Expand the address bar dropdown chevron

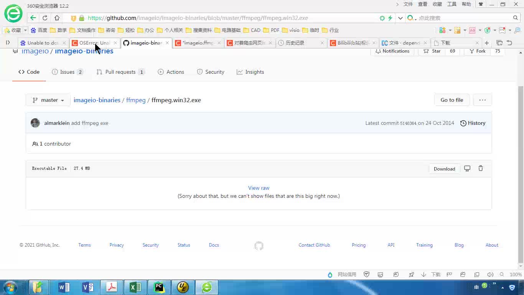400,18
